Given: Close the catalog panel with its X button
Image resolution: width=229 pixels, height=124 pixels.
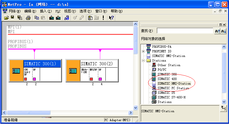Looking at the screenshot, I should coord(224,25).
